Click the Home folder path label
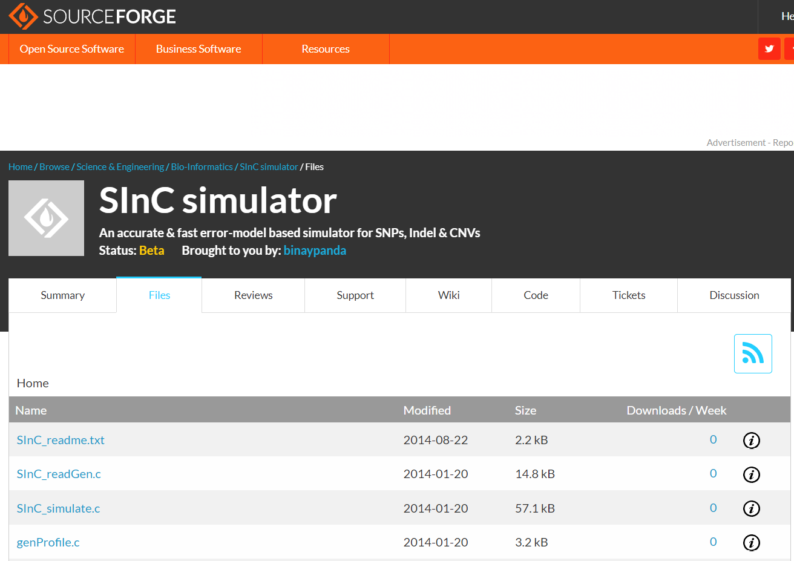This screenshot has height=561, width=794. [x=33, y=383]
